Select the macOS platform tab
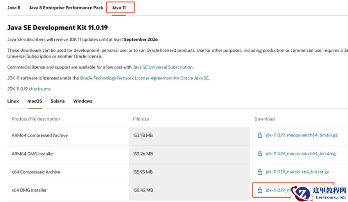The image size is (348, 202). tap(35, 101)
